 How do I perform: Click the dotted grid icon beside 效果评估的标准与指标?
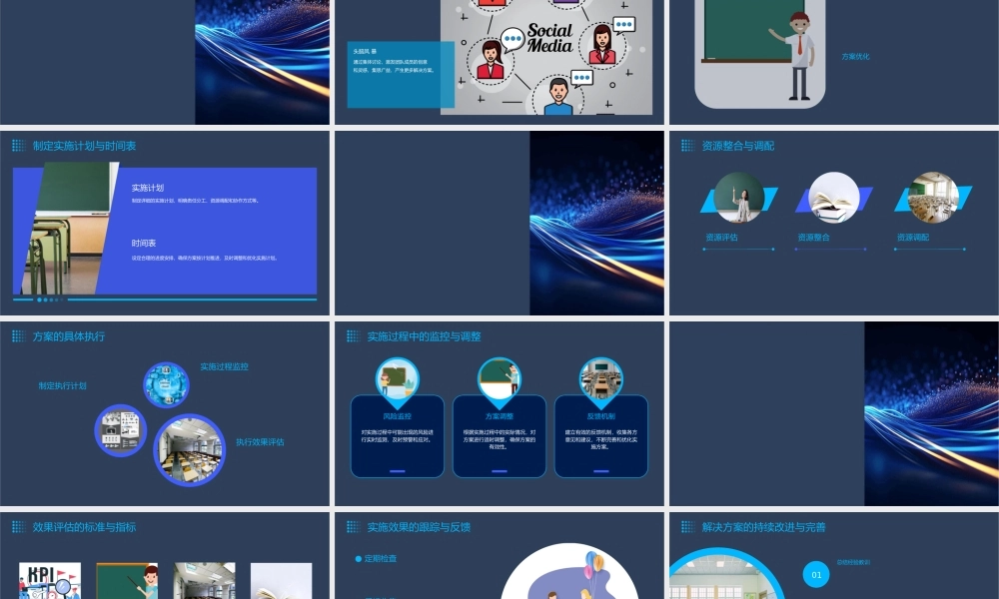click(x=19, y=526)
